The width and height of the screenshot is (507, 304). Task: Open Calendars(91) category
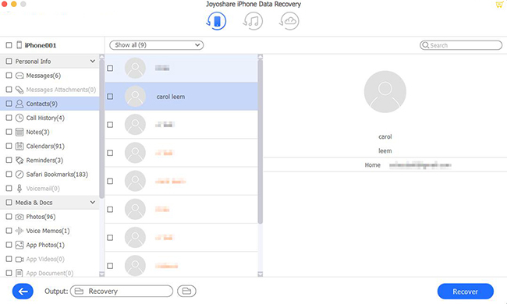click(x=45, y=146)
